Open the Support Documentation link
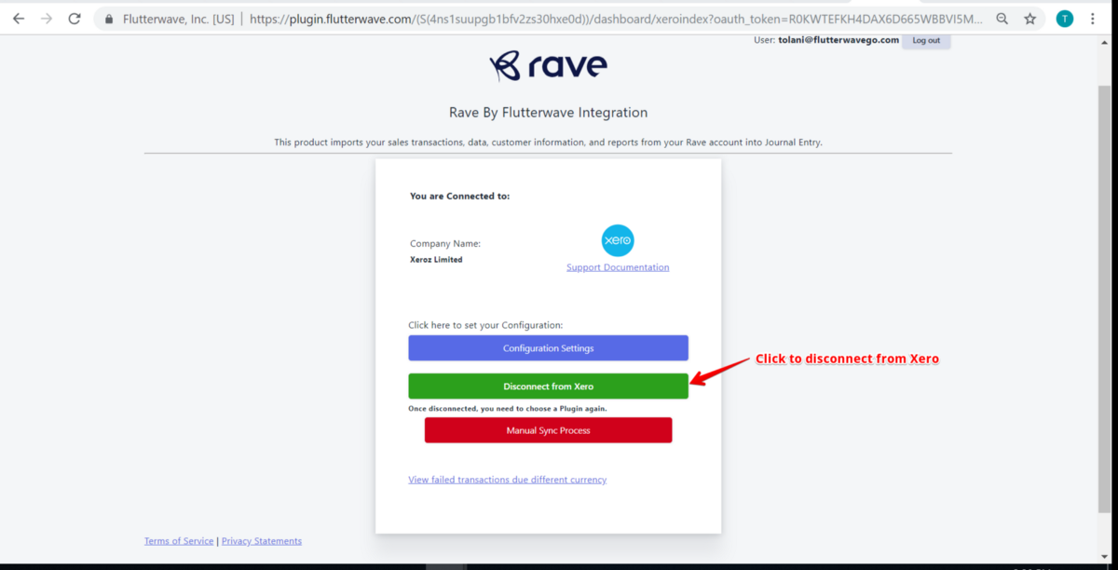Viewport: 1118px width, 570px height. [618, 267]
